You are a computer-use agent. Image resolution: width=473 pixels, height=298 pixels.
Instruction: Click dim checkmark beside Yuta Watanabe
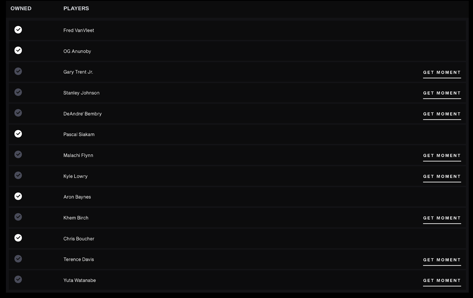click(18, 279)
